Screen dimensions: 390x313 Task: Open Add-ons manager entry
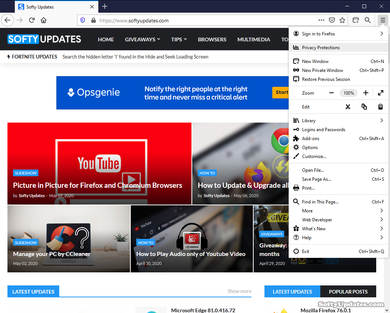point(339,138)
